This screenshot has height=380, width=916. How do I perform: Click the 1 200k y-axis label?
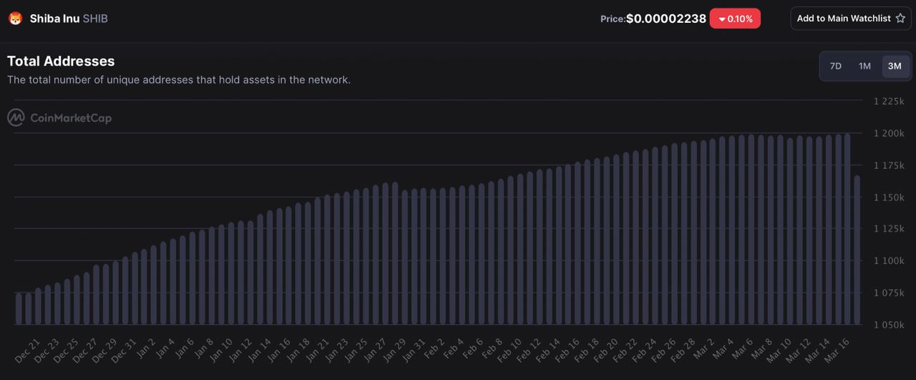[889, 133]
